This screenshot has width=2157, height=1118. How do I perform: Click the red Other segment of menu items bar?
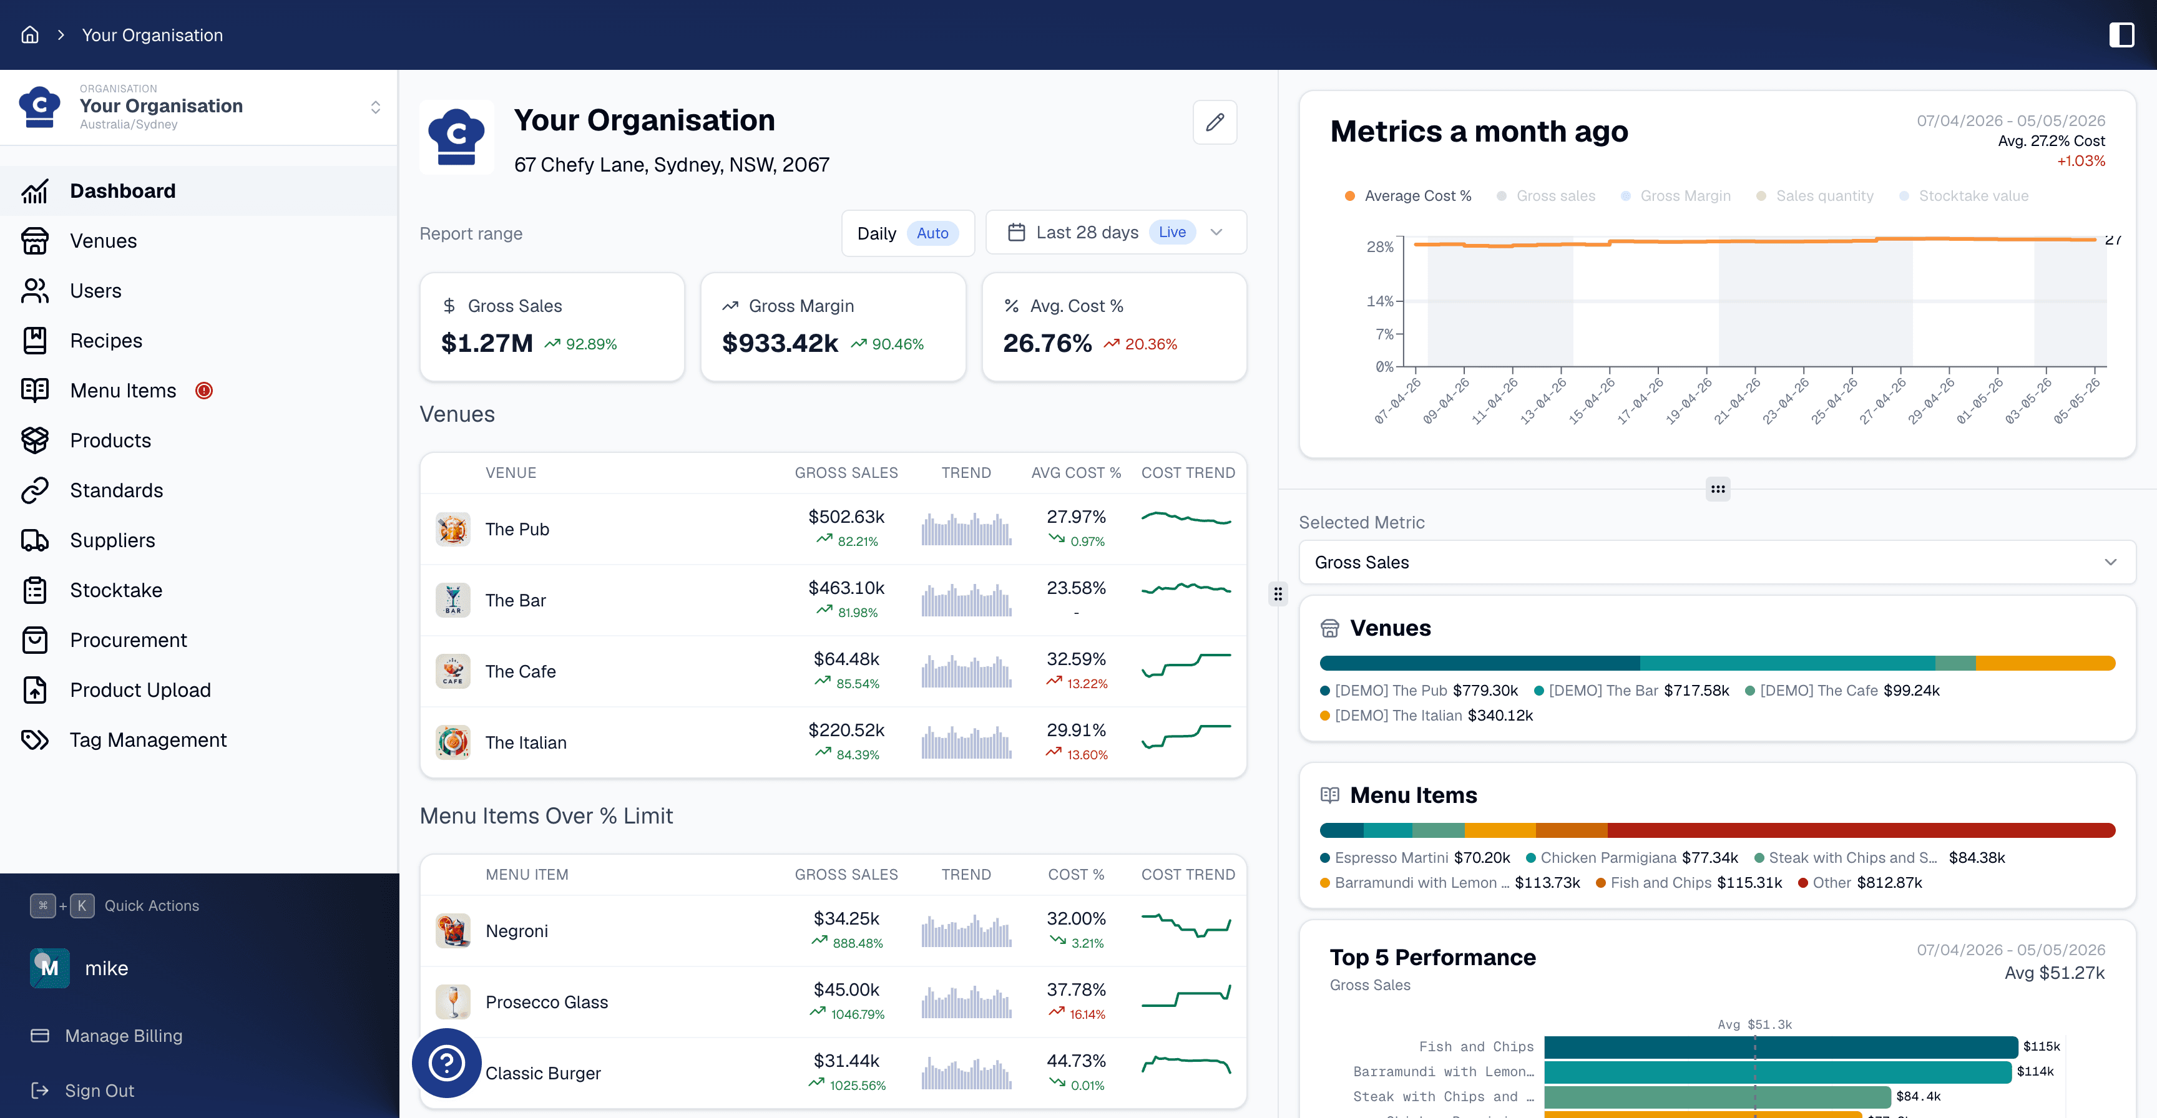(x=1861, y=830)
